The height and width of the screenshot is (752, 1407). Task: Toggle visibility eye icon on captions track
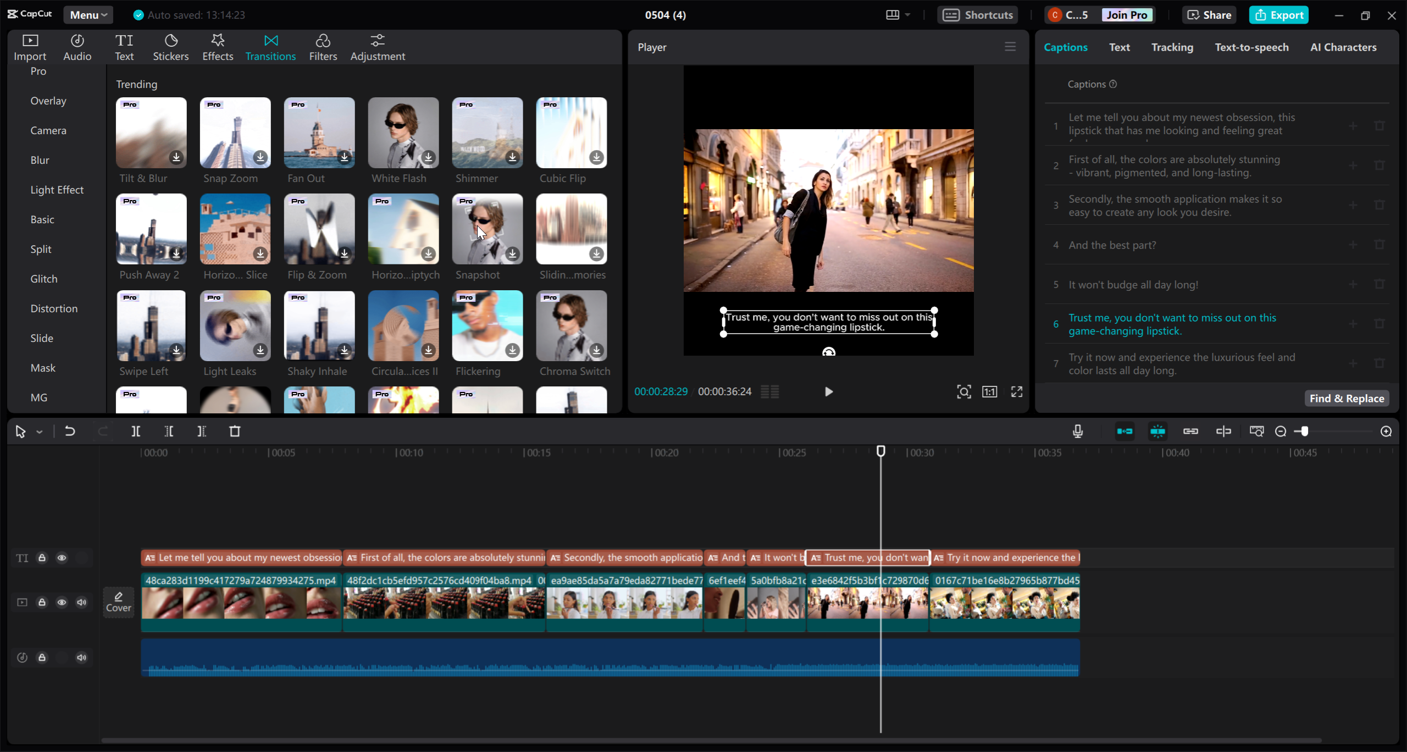[x=62, y=557]
